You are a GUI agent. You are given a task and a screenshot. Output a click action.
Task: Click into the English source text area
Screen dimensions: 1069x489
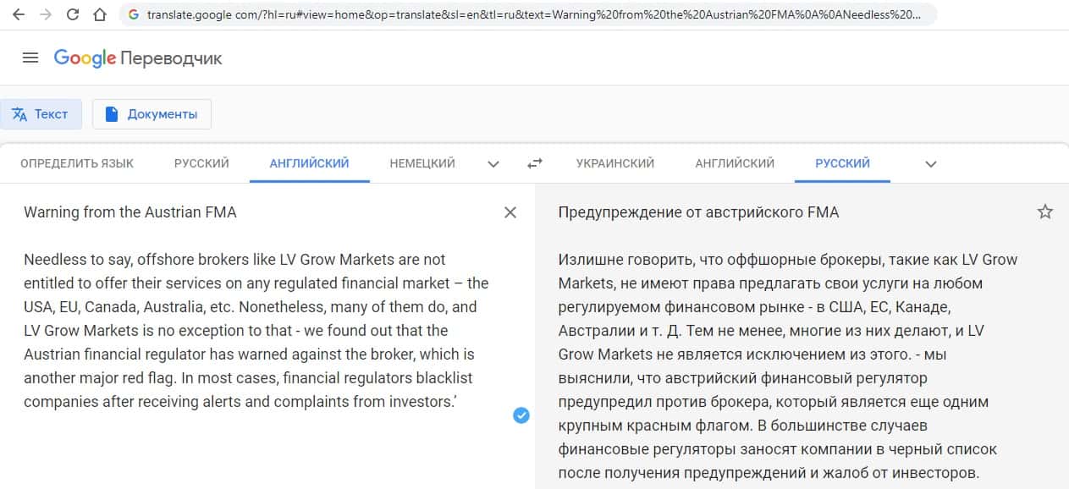254,330
